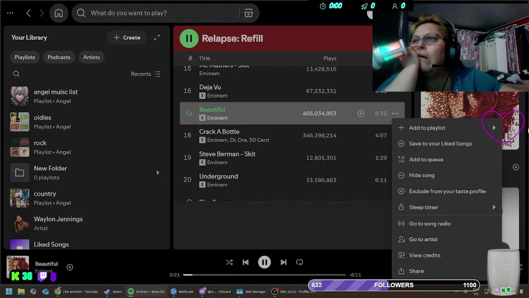Image resolution: width=529 pixels, height=298 pixels.
Task: Choose Add to queue
Action: 447,159
